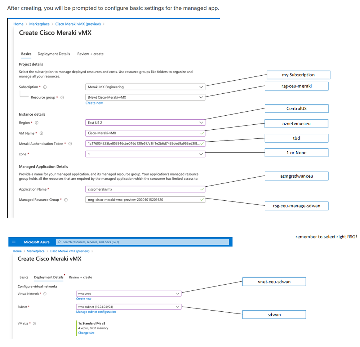Click Home breadcrumb in lower form
Screen dimensions: 360x347
tap(17, 251)
